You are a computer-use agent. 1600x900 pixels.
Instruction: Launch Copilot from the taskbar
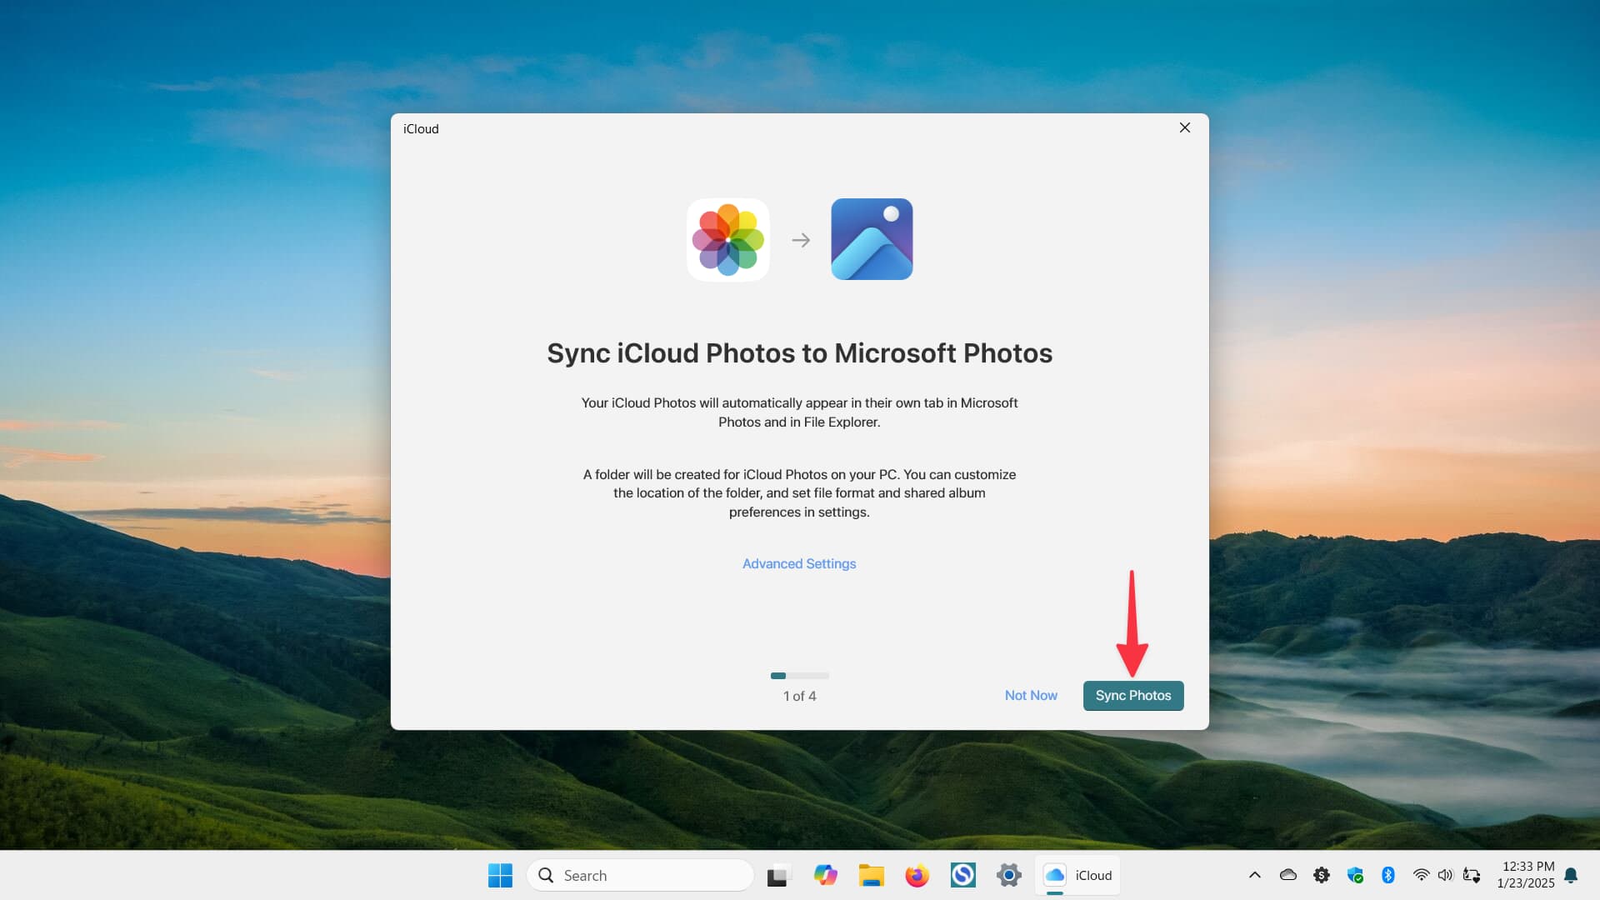[825, 875]
